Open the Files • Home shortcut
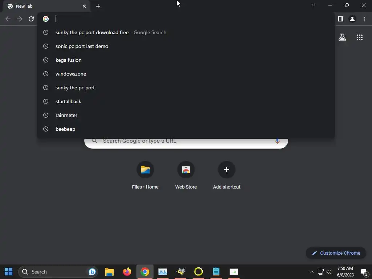The height and width of the screenshot is (279, 372). [x=145, y=175]
